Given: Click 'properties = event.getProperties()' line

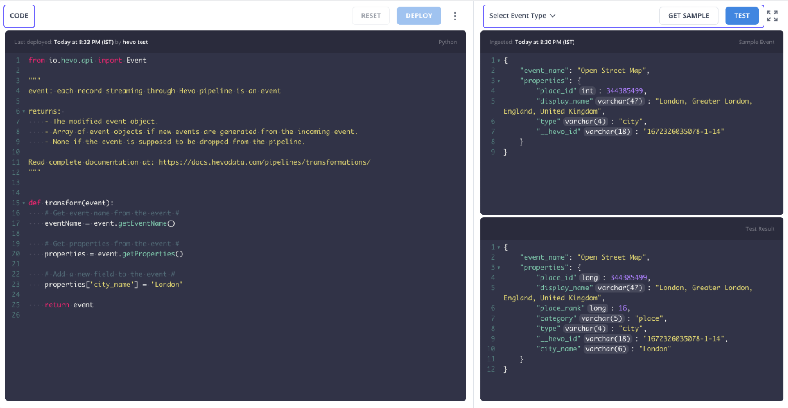Looking at the screenshot, I should (114, 254).
